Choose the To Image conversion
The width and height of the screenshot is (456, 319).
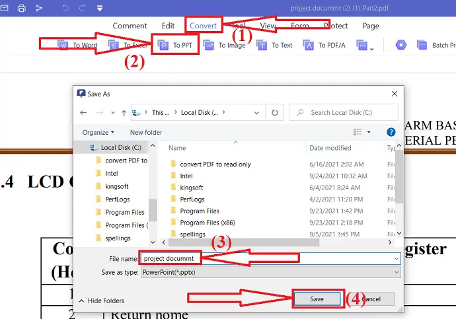(x=225, y=45)
